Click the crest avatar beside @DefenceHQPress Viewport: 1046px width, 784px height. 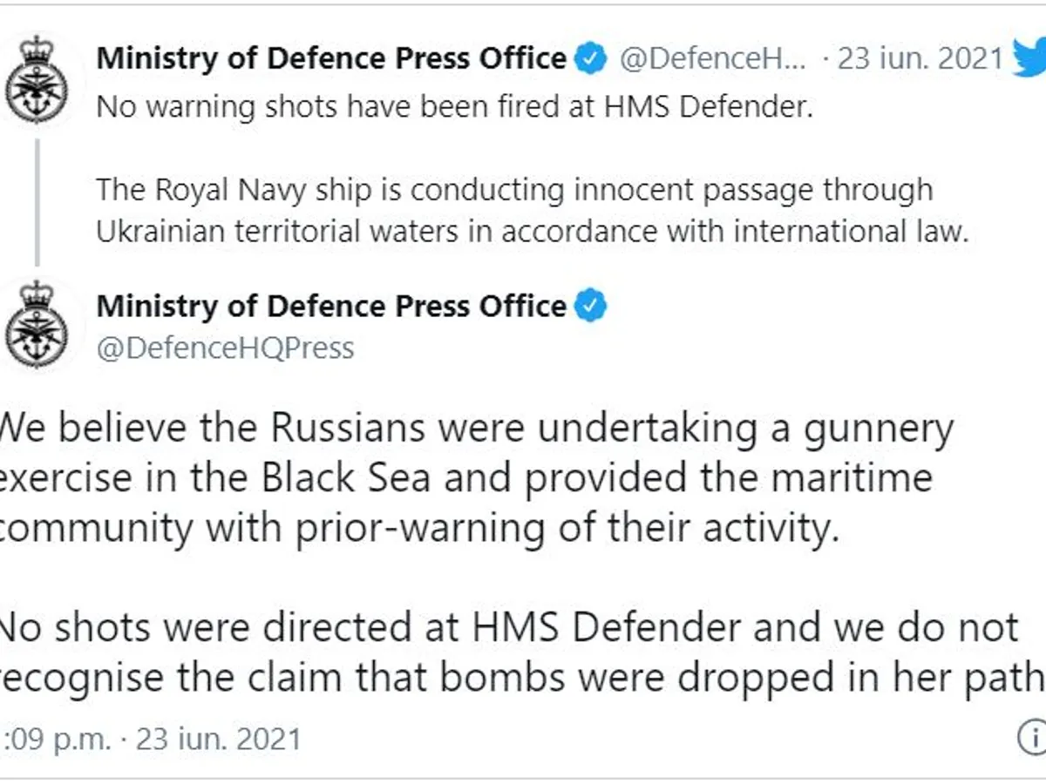pos(37,326)
